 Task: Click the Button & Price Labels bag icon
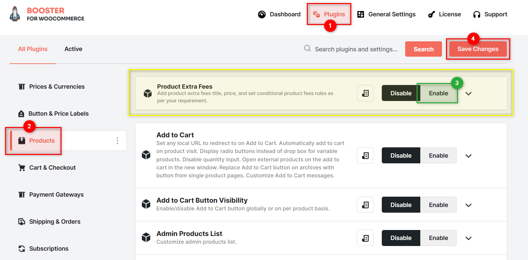(21, 114)
